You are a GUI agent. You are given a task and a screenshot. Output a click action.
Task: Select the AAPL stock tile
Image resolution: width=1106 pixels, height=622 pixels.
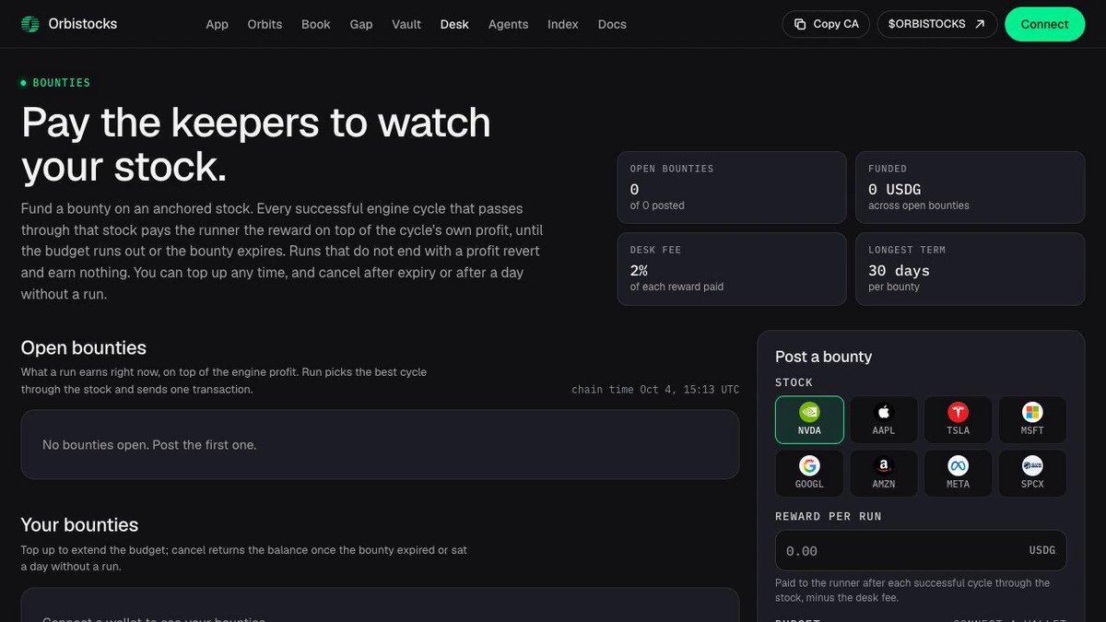[x=884, y=420]
